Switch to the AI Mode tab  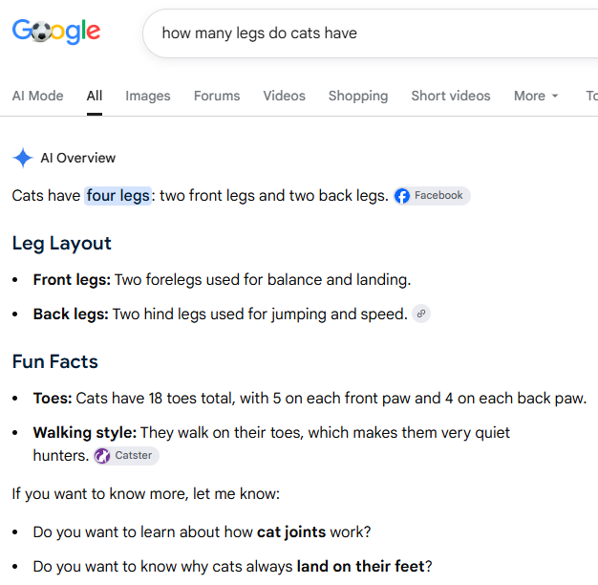click(38, 96)
